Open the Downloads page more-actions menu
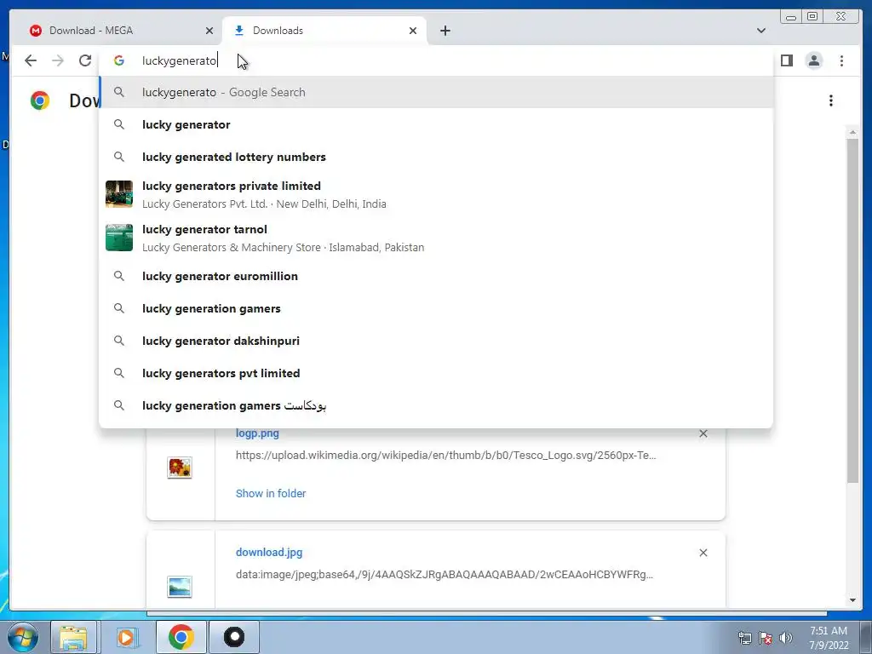Screen dimensions: 872x654 click(831, 100)
